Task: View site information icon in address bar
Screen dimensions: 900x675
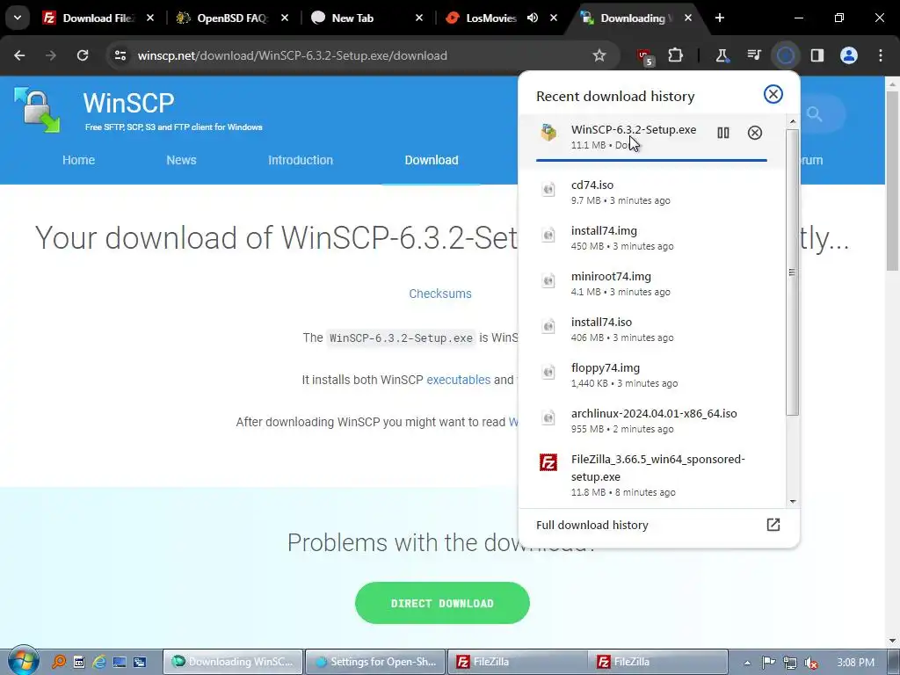Action: click(120, 55)
